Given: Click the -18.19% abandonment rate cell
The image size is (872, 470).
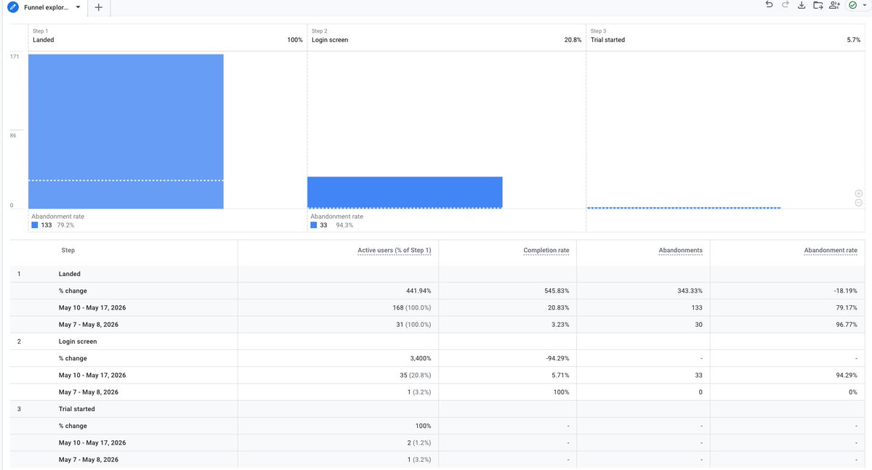Looking at the screenshot, I should (x=846, y=291).
